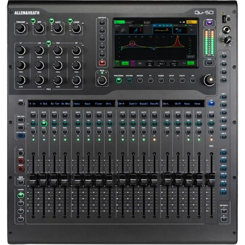Touch the Pan rotary knob

tap(102, 80)
